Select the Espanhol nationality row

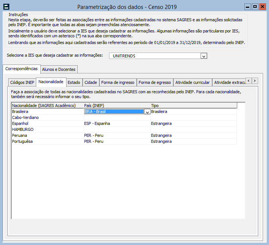click(47, 123)
